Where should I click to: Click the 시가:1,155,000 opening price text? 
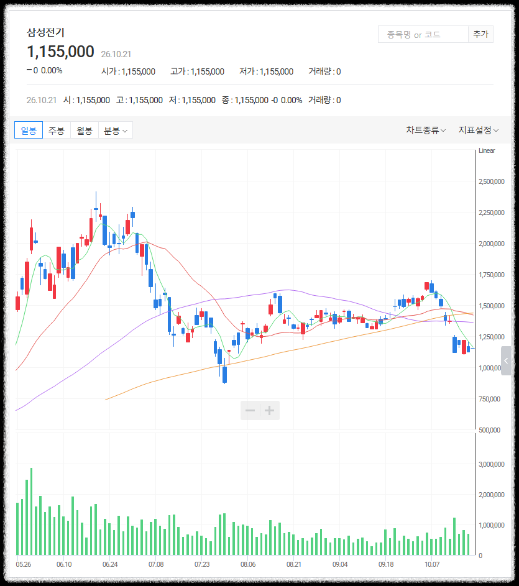(x=128, y=71)
